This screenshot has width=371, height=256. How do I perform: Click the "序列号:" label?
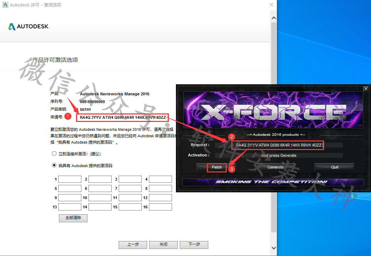57,102
